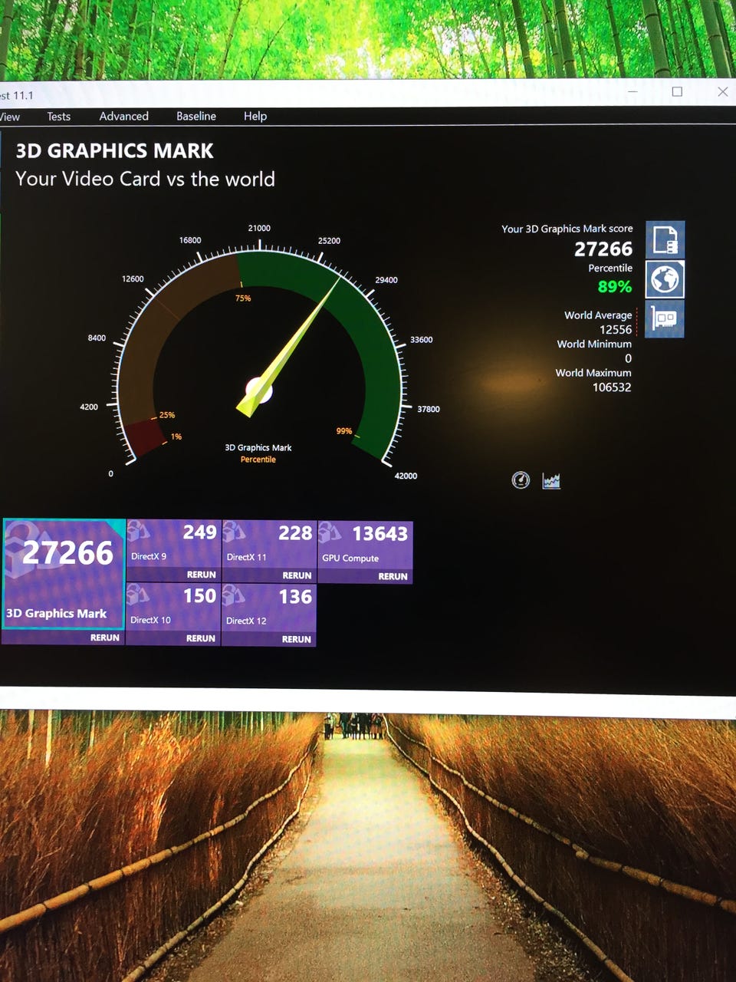Screen dimensions: 736x982
Task: Click the orange Percentile label under gauge
Action: tap(258, 460)
